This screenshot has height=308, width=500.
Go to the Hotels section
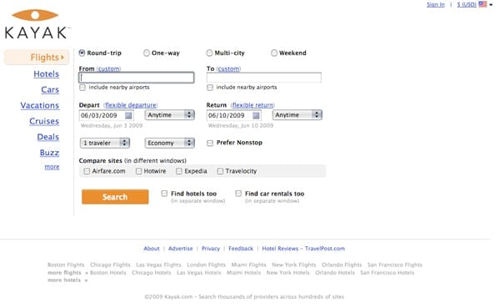coord(46,74)
